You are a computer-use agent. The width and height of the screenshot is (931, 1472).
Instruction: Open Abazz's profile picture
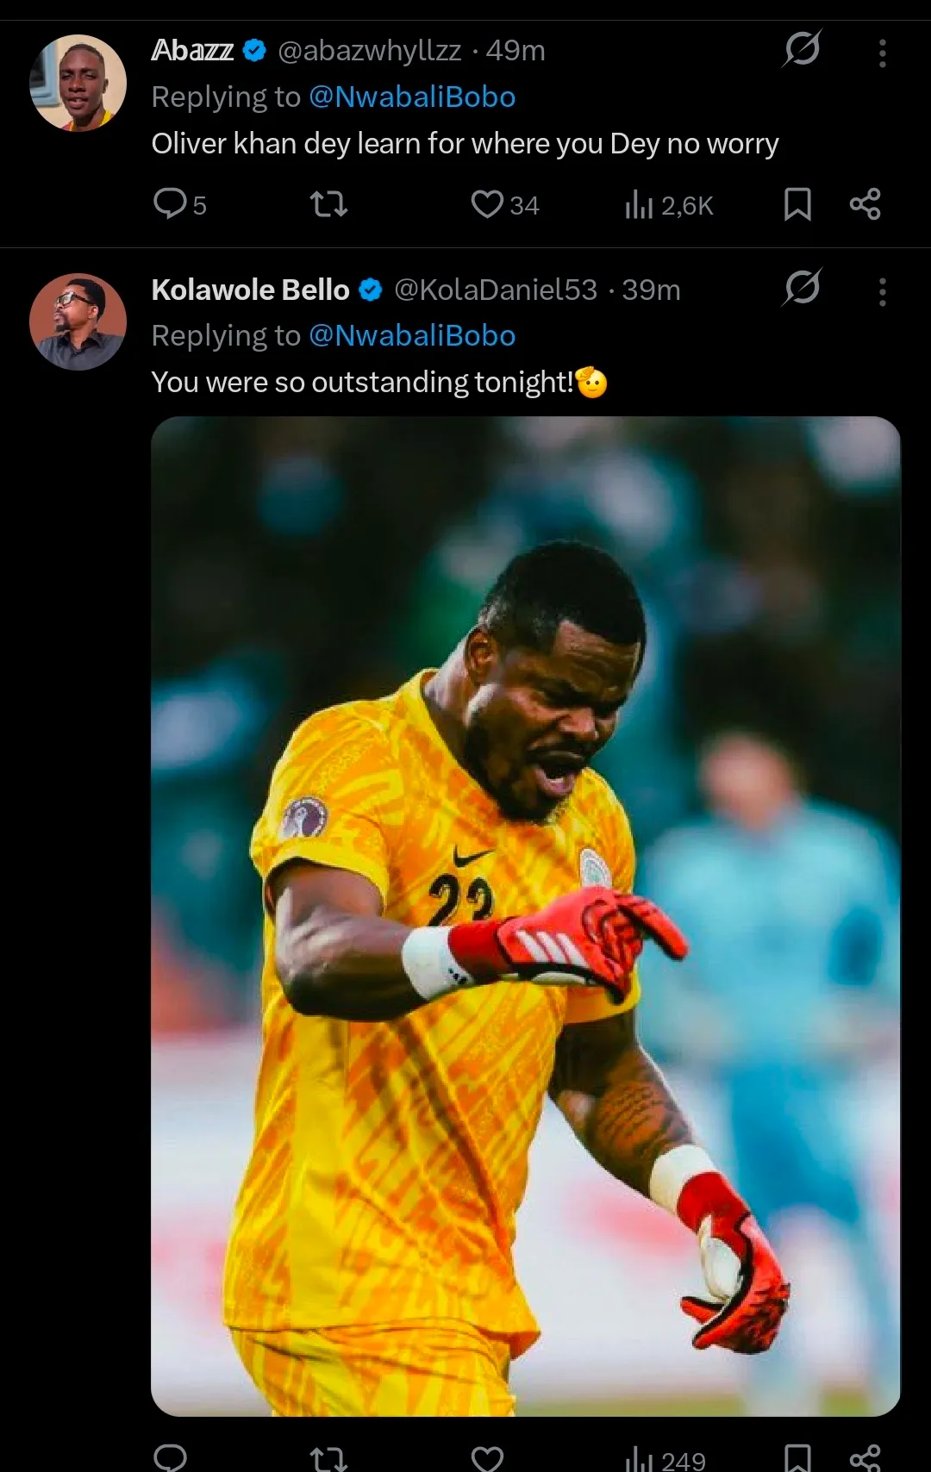(x=78, y=84)
